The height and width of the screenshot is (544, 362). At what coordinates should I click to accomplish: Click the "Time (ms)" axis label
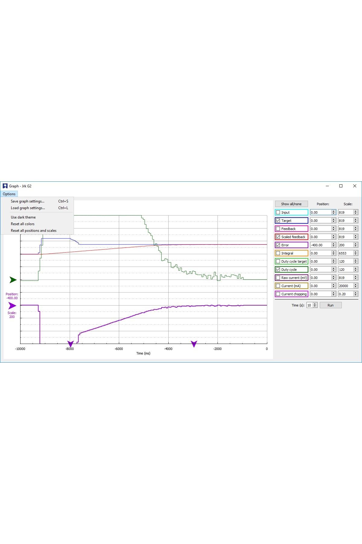[x=143, y=353]
